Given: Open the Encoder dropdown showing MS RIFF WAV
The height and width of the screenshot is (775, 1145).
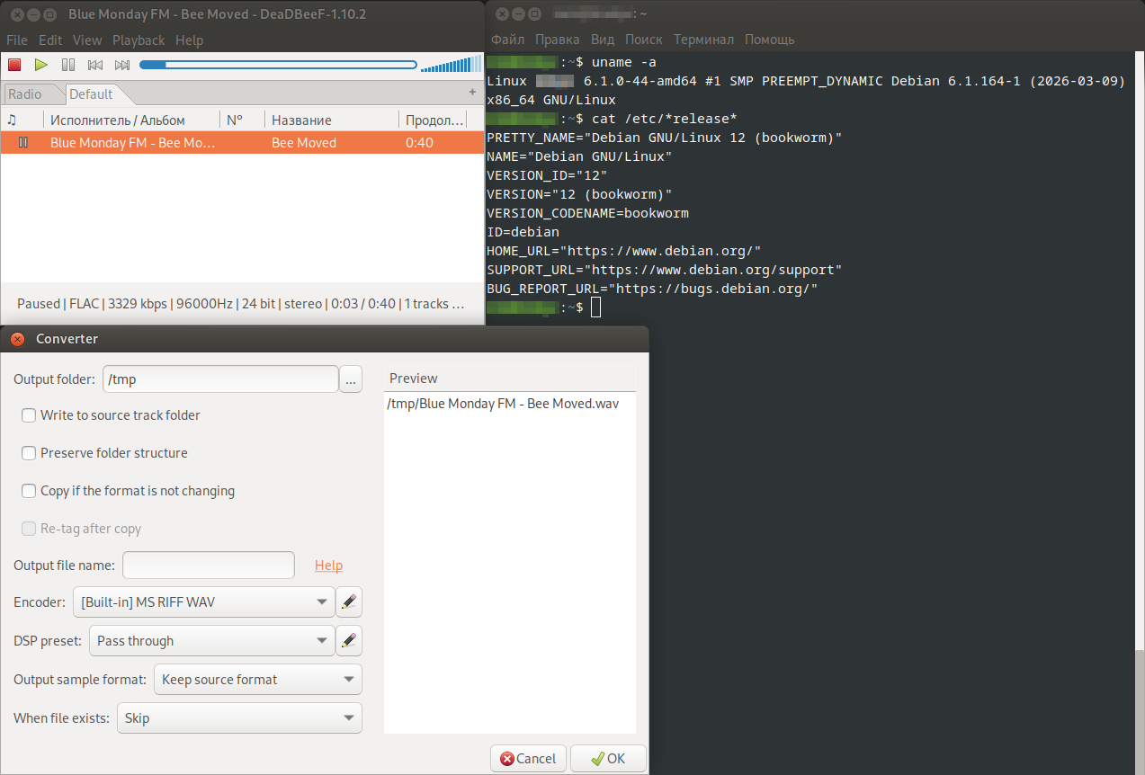Looking at the screenshot, I should click(203, 602).
